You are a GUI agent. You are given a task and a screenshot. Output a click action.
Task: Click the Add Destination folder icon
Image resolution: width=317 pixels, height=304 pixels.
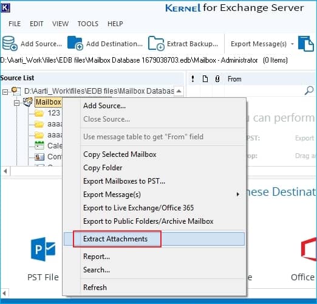75,43
